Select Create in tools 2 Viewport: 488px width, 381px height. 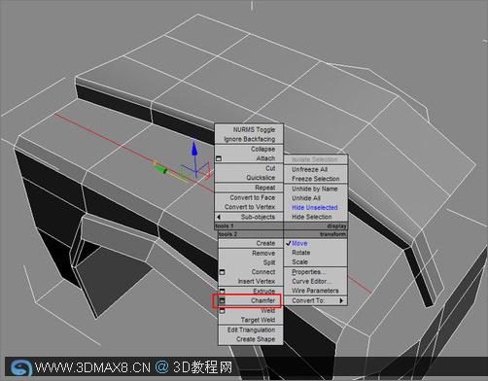[x=265, y=243]
